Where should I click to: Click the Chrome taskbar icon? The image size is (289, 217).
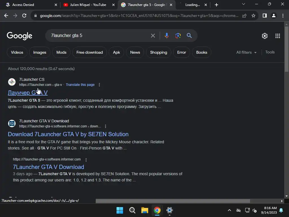pos(157,210)
